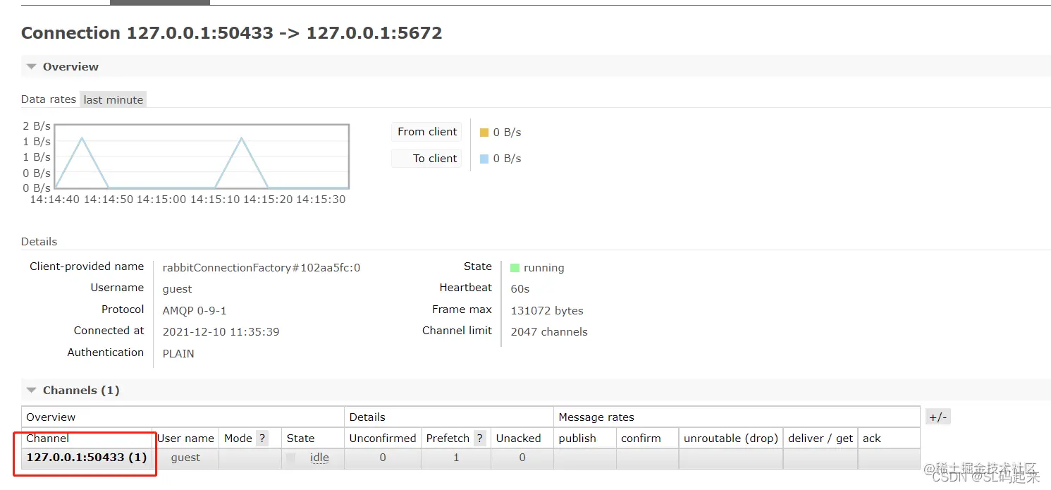Click the publish column header
Screen dimensions: 1051x490
pyautogui.click(x=577, y=438)
